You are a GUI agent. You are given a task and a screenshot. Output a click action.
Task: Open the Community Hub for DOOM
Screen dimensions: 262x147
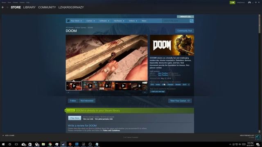[185, 31]
